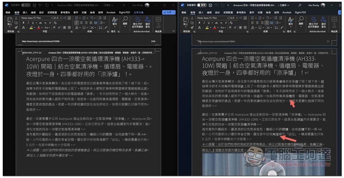
Task: Click Sort A-Z icon in left window
Action: coord(100,27)
